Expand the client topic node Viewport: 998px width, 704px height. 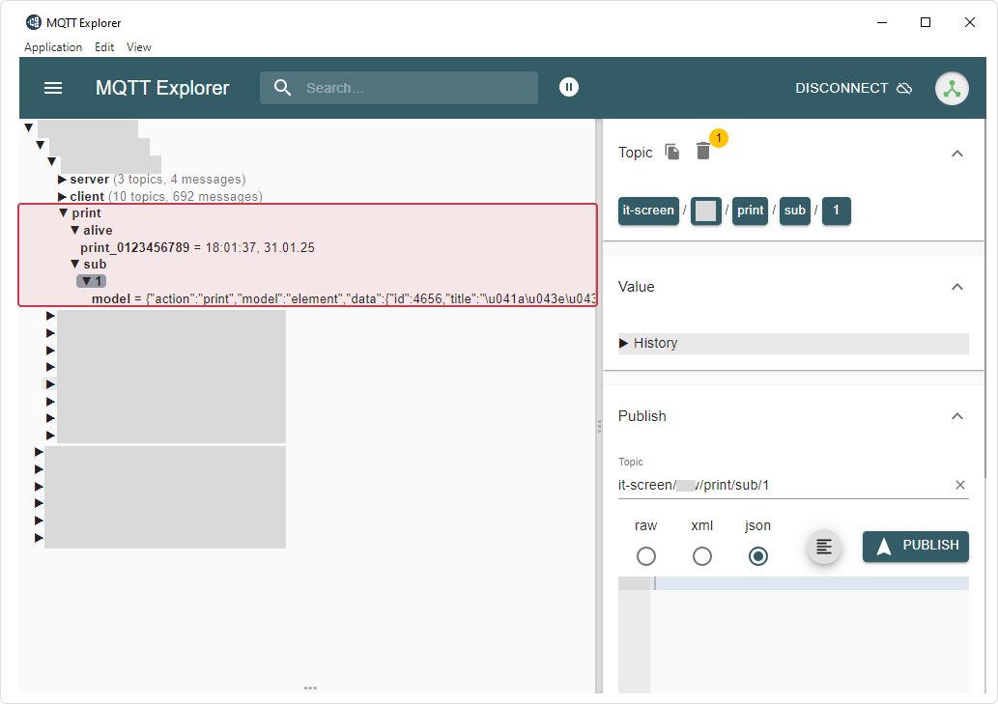(x=63, y=197)
